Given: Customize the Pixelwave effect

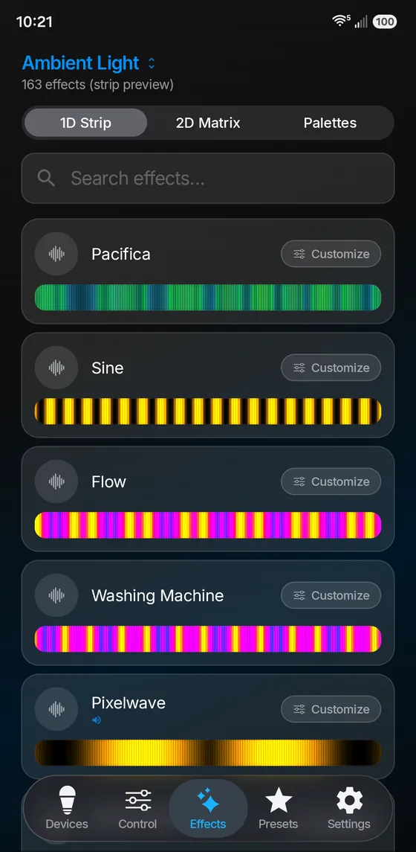Looking at the screenshot, I should (x=331, y=709).
